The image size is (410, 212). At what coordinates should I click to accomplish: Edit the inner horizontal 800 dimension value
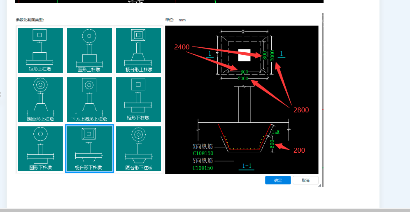point(244,72)
